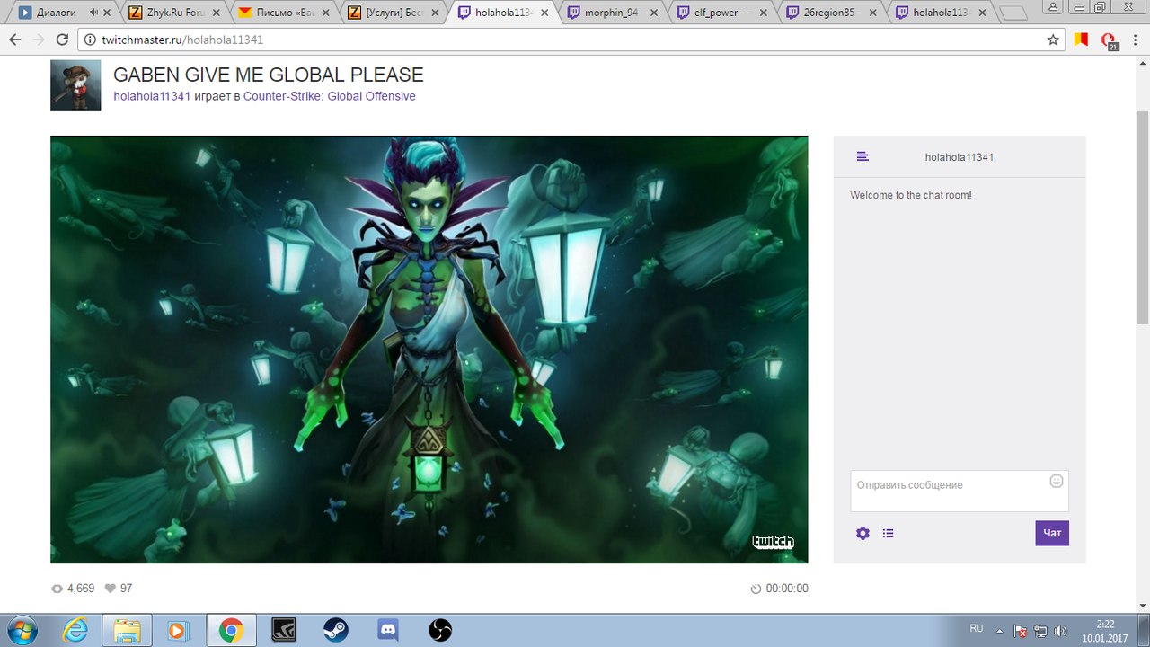Image resolution: width=1150 pixels, height=647 pixels.
Task: Click the stream timer 00:00:00
Action: (787, 589)
